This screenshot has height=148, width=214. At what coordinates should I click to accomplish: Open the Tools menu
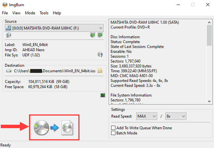tap(44, 13)
